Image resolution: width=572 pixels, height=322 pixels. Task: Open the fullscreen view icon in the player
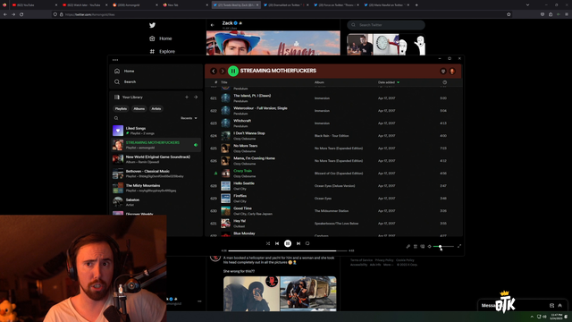pyautogui.click(x=459, y=247)
